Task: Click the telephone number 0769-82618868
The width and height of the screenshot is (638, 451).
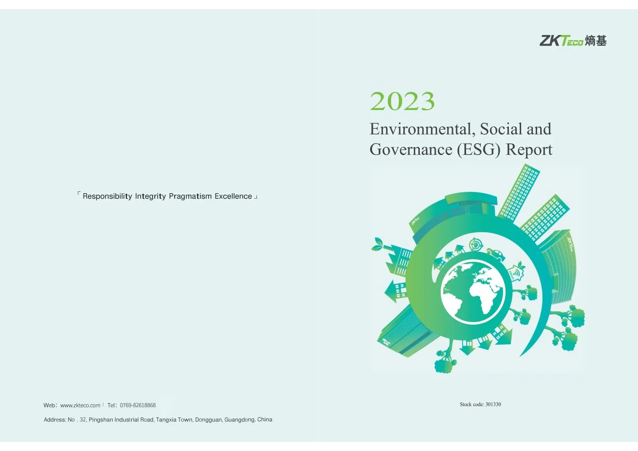Action: click(138, 405)
